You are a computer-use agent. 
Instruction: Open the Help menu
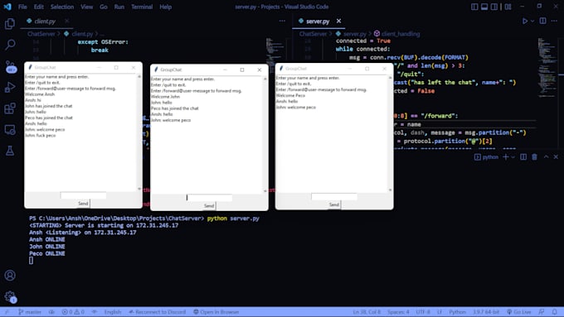tap(165, 7)
